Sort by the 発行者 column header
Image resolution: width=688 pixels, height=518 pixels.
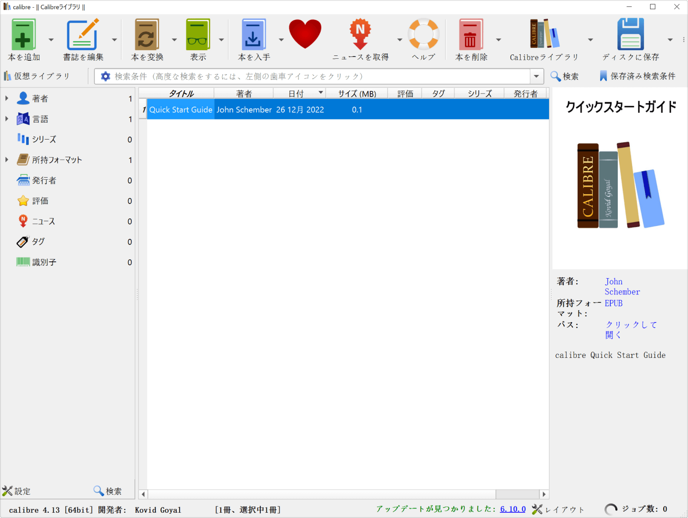point(525,94)
